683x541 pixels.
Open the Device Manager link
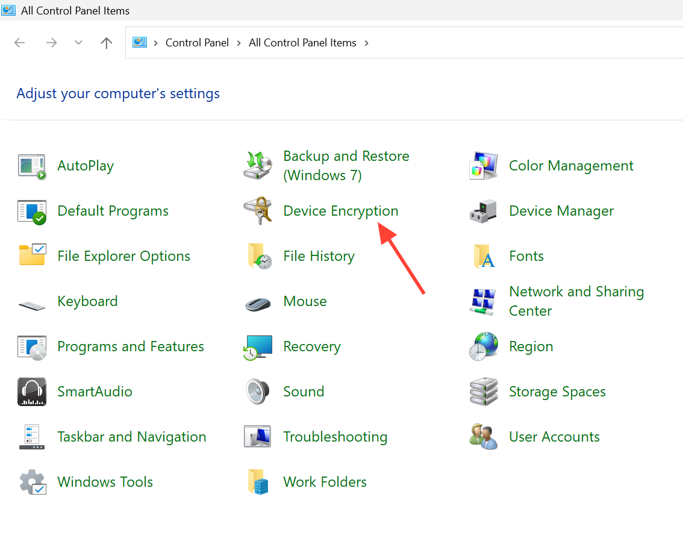point(561,211)
